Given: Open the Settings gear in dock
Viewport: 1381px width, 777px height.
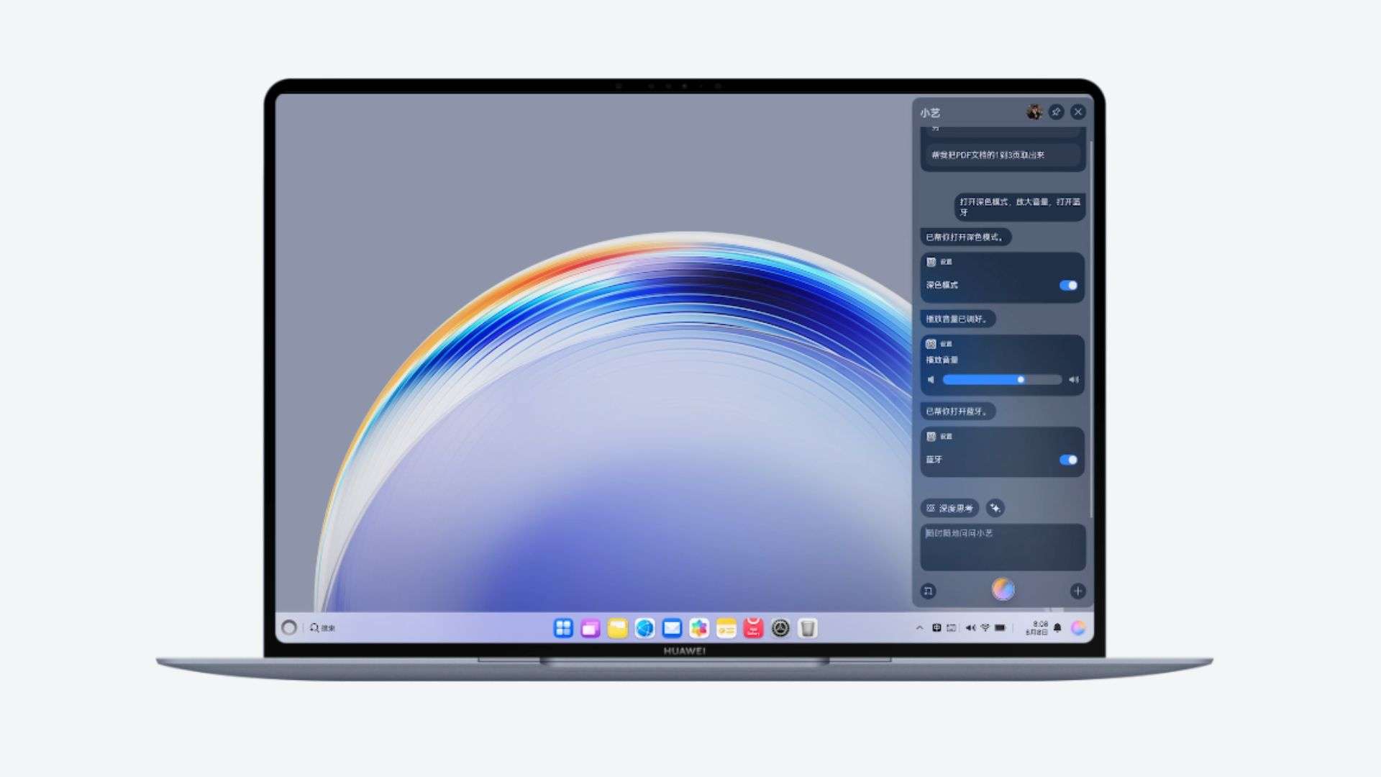Looking at the screenshot, I should (x=780, y=628).
